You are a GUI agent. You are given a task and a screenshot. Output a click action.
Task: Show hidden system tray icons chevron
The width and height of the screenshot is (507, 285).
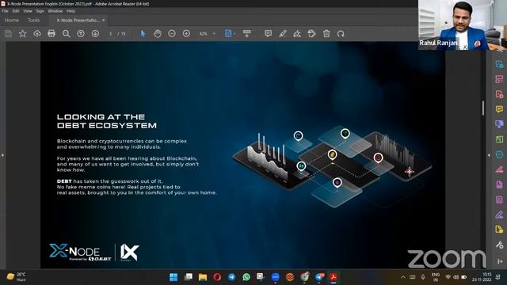[403, 277]
